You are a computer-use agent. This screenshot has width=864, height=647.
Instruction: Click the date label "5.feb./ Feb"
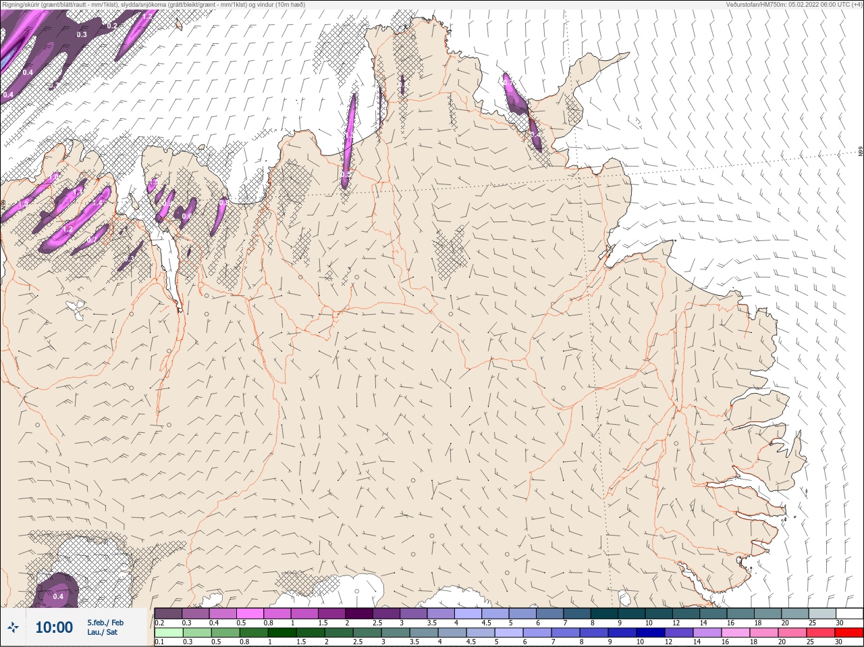tap(105, 623)
